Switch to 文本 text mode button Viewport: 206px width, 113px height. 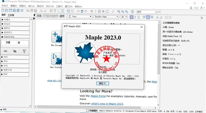39,16
